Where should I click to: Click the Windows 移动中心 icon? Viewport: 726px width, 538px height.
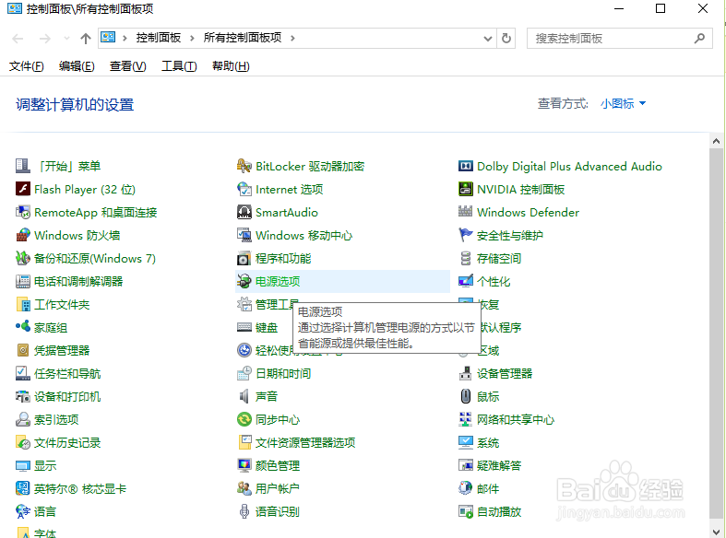click(244, 235)
